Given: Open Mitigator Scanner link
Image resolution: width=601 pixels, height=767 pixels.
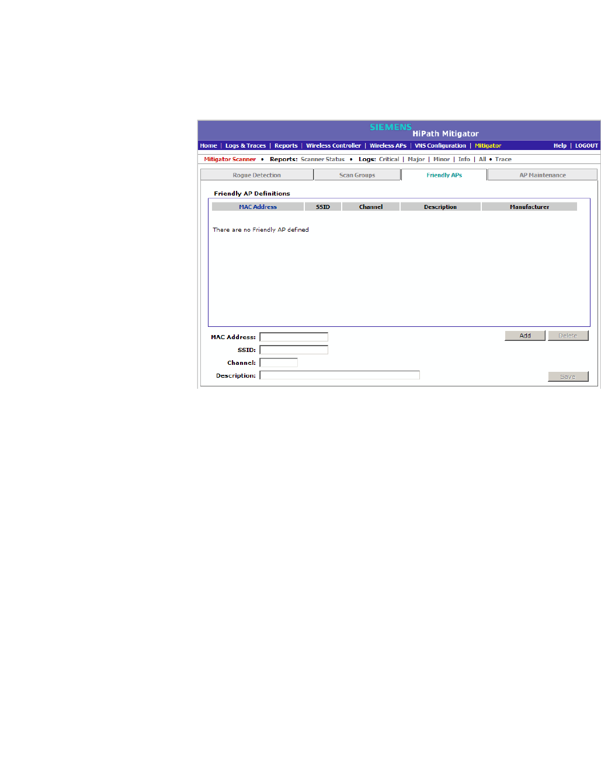Looking at the screenshot, I should point(230,159).
